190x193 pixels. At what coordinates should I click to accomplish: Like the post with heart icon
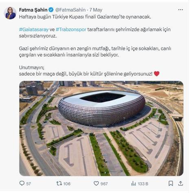(x=96, y=184)
